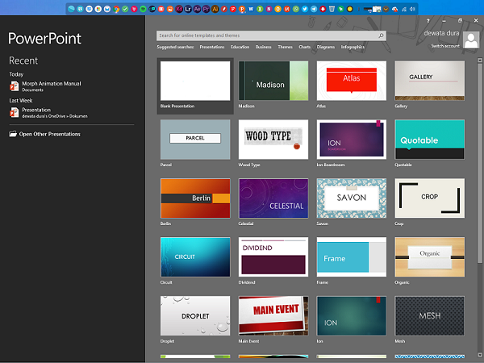Click the Lightroom icon in the taskbar
This screenshot has height=363, width=484.
[188, 8]
